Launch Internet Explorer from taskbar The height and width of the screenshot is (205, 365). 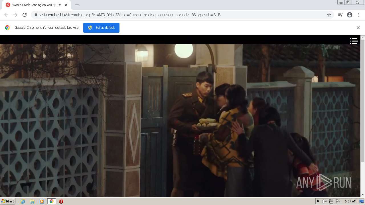point(23,201)
